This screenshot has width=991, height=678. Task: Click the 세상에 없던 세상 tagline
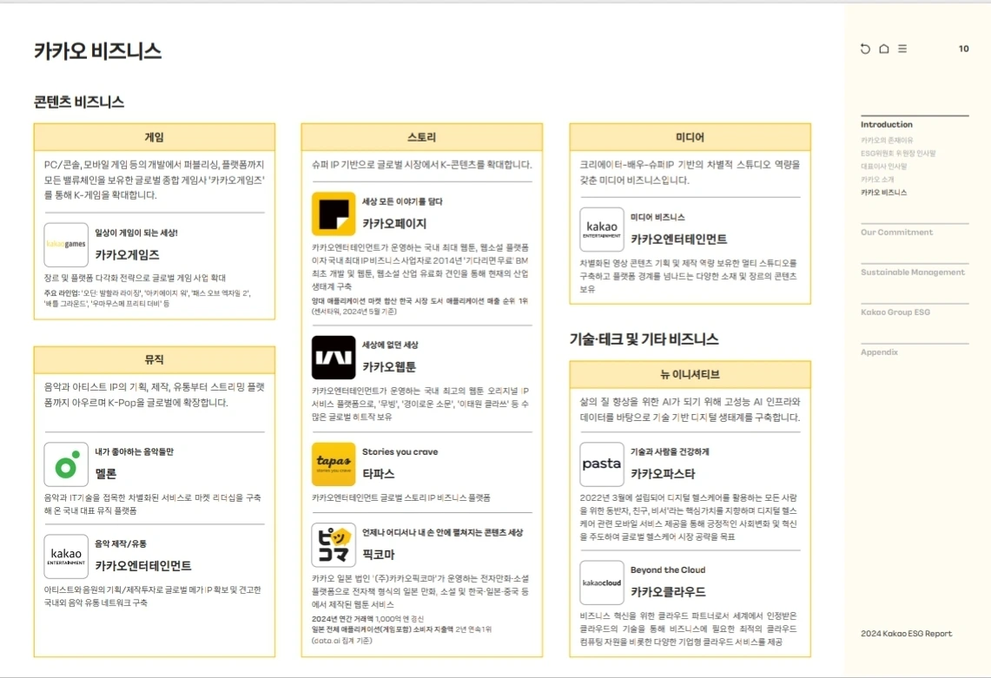pos(390,345)
